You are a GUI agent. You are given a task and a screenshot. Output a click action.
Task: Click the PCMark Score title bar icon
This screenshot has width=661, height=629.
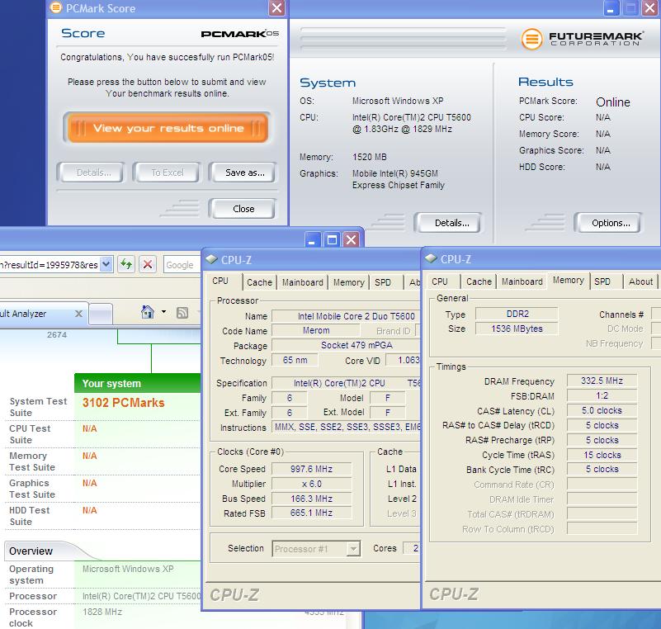click(55, 7)
